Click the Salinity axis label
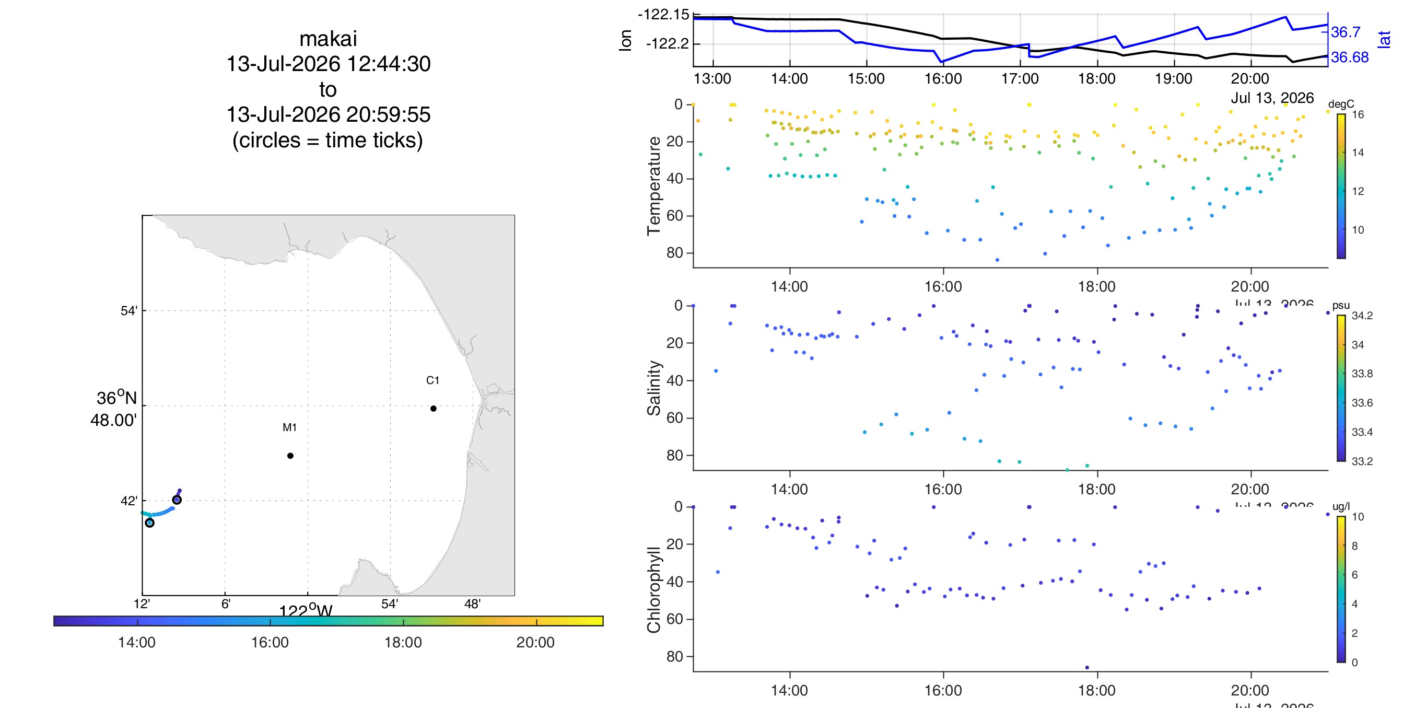1415x708 pixels. pyautogui.click(x=653, y=388)
